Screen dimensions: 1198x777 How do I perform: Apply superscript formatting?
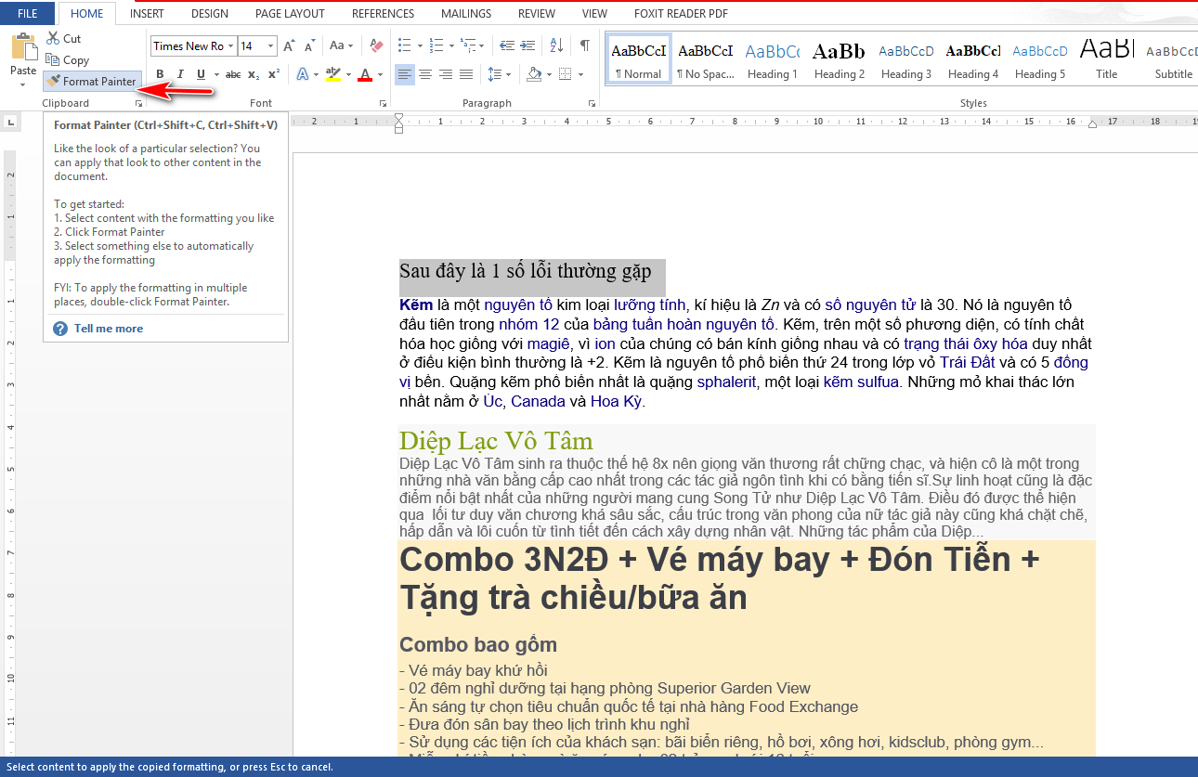pyautogui.click(x=274, y=74)
